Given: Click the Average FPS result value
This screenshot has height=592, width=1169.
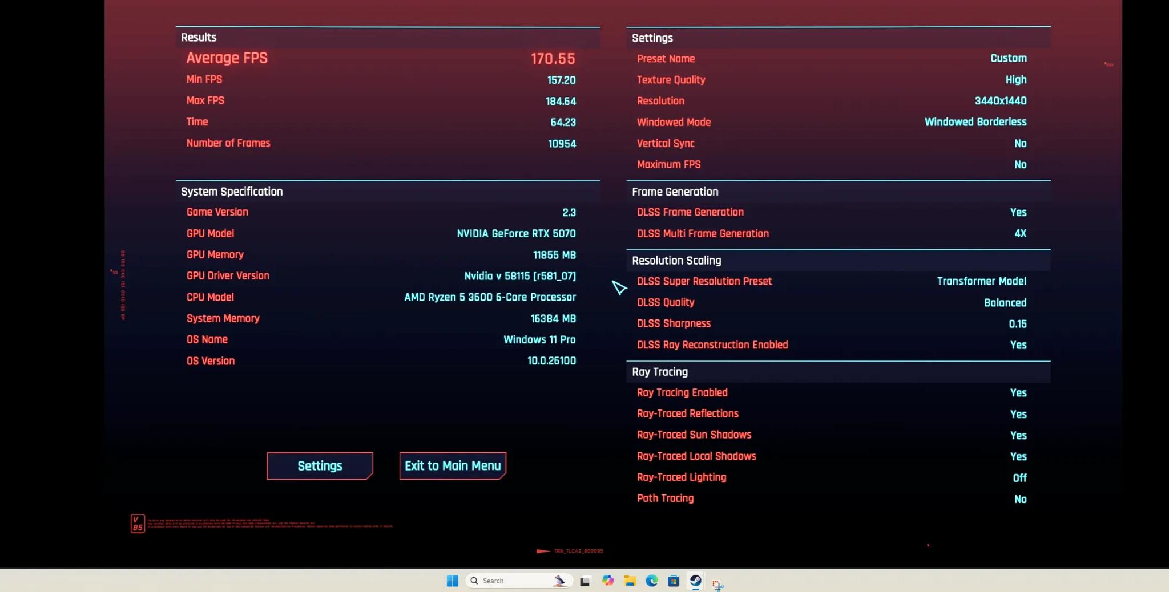Looking at the screenshot, I should pos(553,59).
